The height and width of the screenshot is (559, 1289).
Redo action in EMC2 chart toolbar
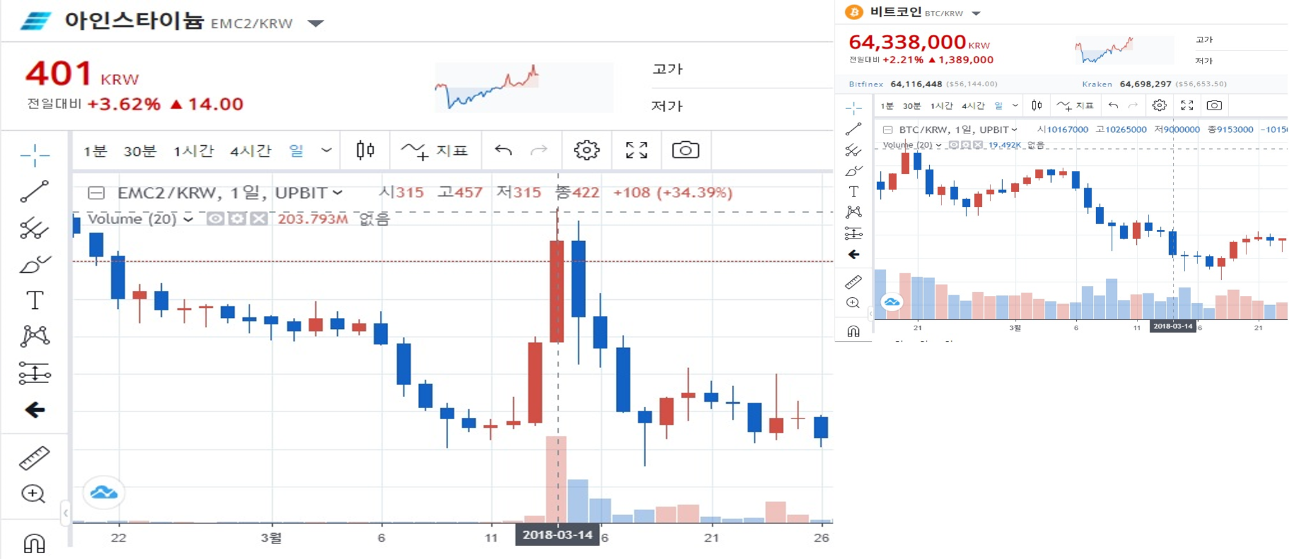[539, 151]
